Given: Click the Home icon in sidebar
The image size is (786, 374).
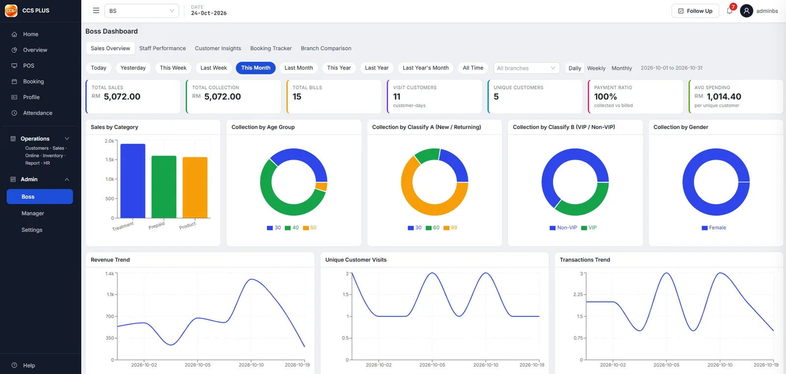Looking at the screenshot, I should tap(14, 34).
